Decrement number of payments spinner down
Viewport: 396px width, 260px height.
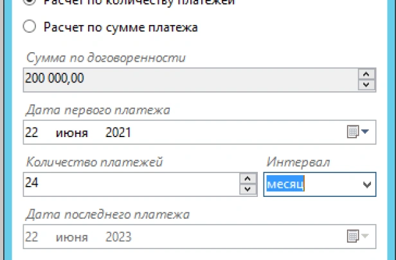tap(247, 189)
